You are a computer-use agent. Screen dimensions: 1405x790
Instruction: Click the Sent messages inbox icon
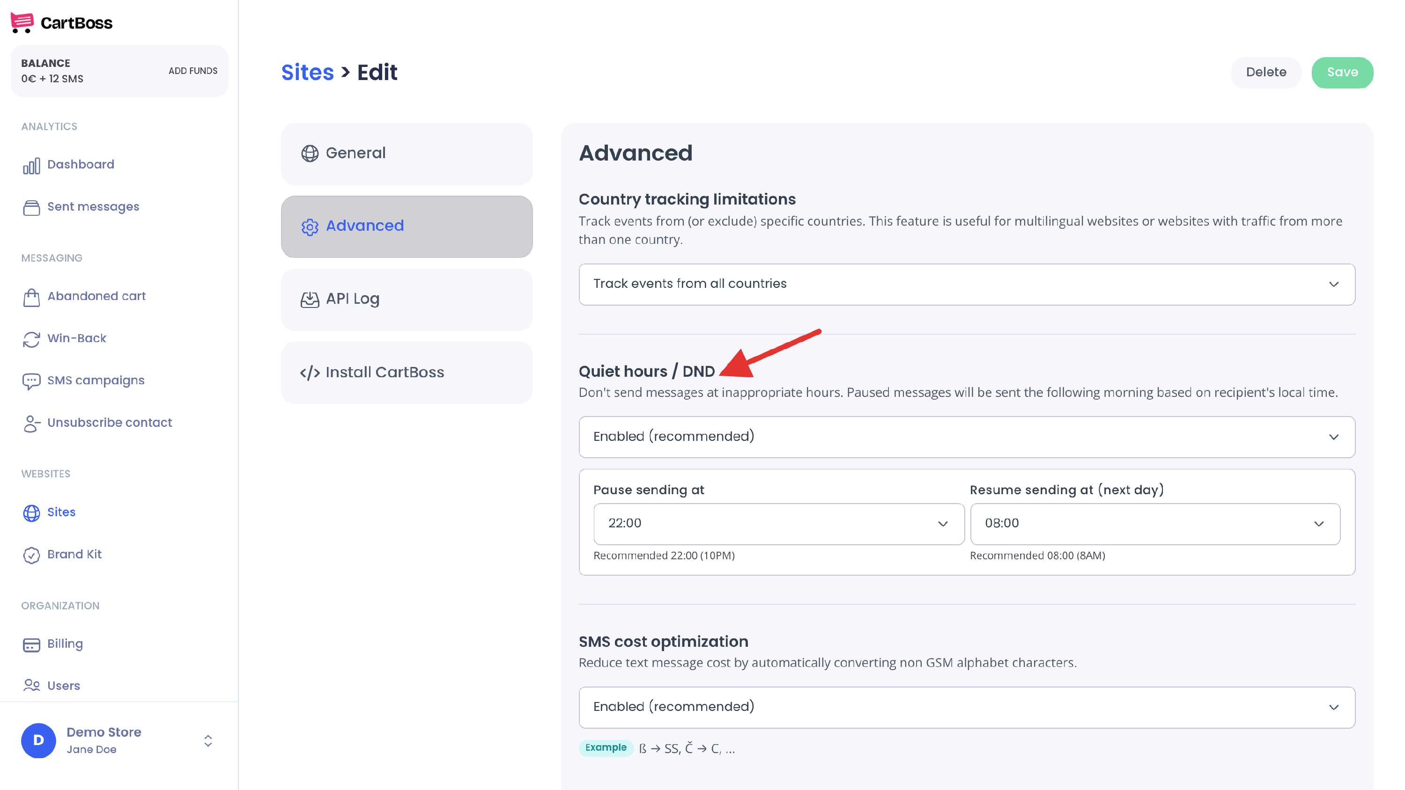tap(32, 208)
